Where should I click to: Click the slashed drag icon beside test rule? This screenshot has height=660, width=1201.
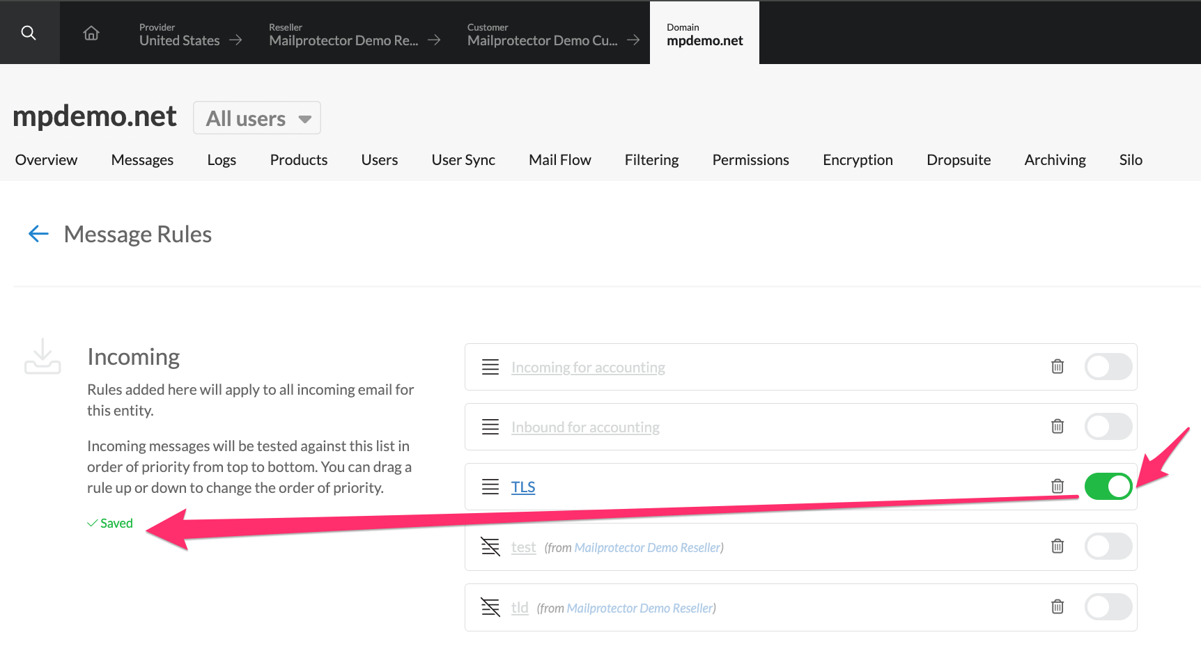pyautogui.click(x=490, y=547)
